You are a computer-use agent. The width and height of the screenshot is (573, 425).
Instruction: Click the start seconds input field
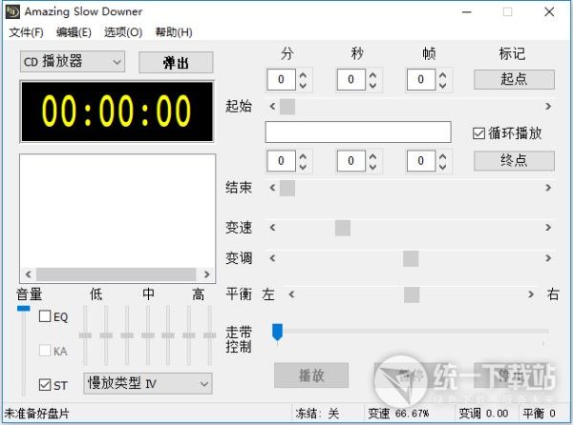pos(350,79)
